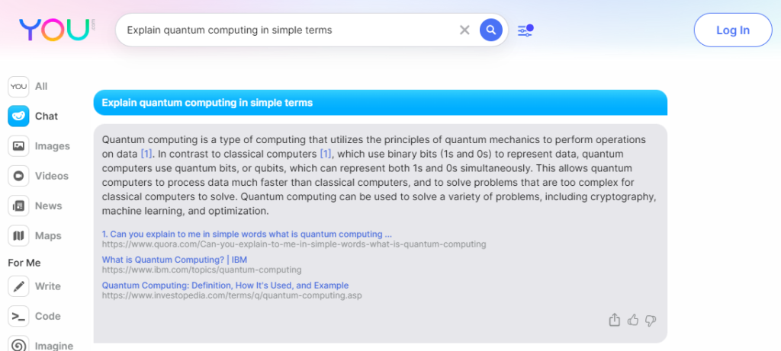The width and height of the screenshot is (781, 351).
Task: Open the Investopedia Quantum Computing definition link
Action: pyautogui.click(x=225, y=286)
